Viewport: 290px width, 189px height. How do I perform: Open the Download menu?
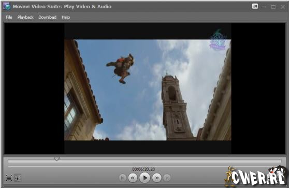[x=47, y=17]
